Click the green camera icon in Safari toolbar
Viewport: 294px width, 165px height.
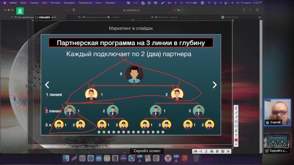click(x=20, y=11)
